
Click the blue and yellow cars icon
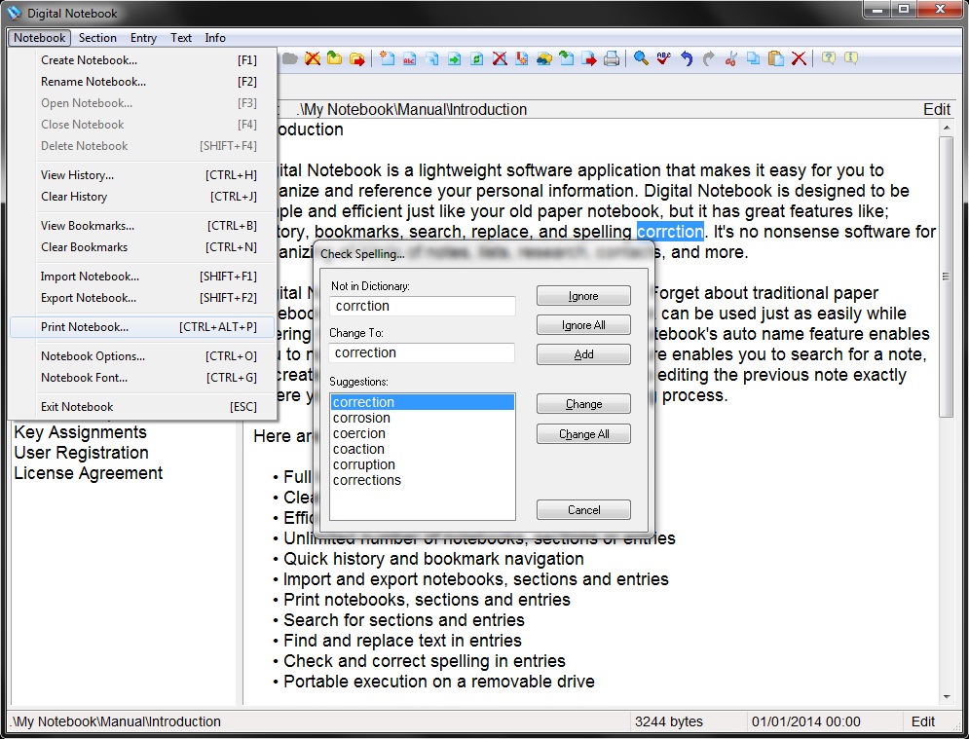(543, 58)
